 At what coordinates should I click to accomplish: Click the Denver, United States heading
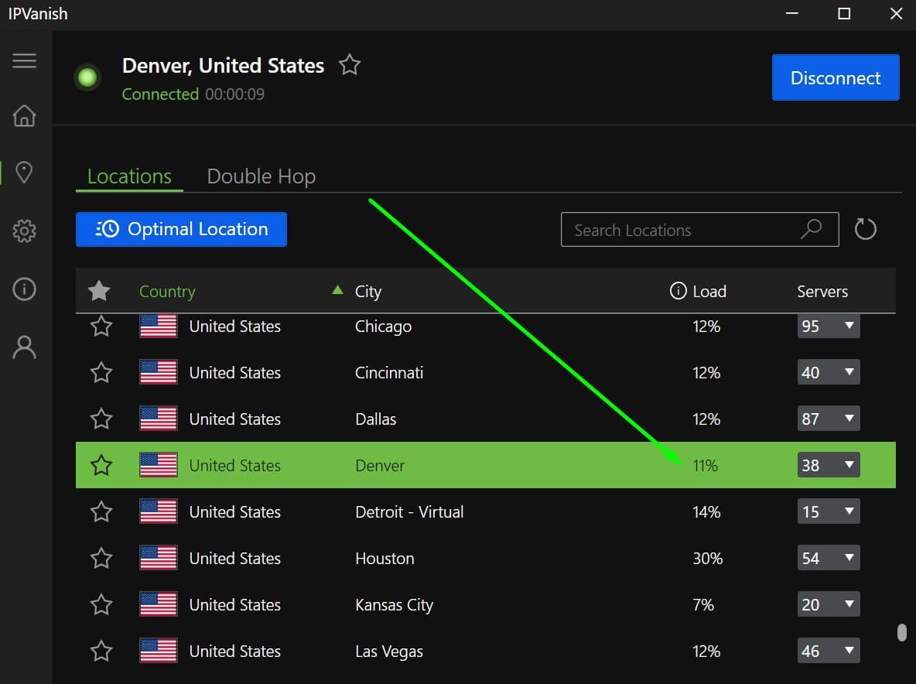(223, 66)
